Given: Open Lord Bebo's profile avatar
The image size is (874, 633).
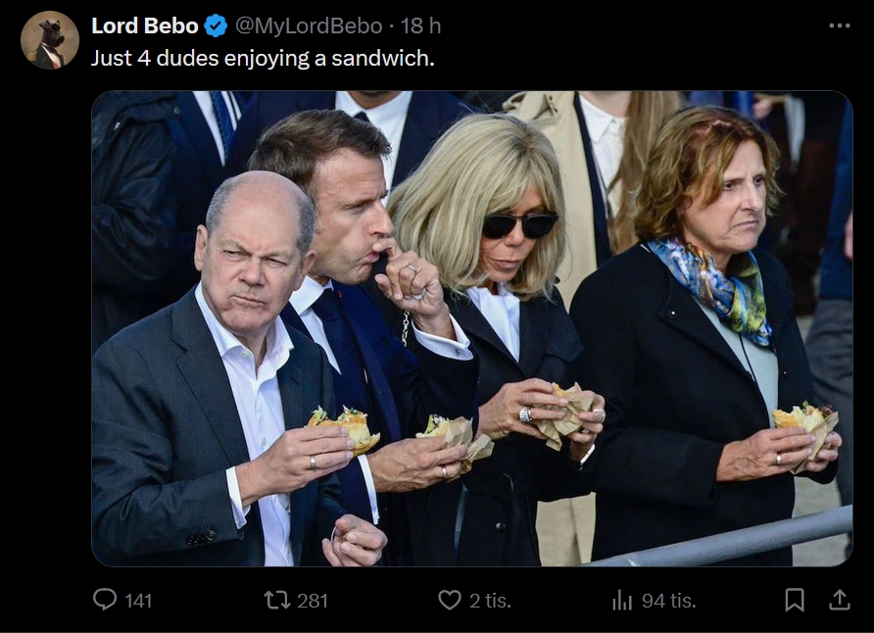Looking at the screenshot, I should pyautogui.click(x=49, y=40).
